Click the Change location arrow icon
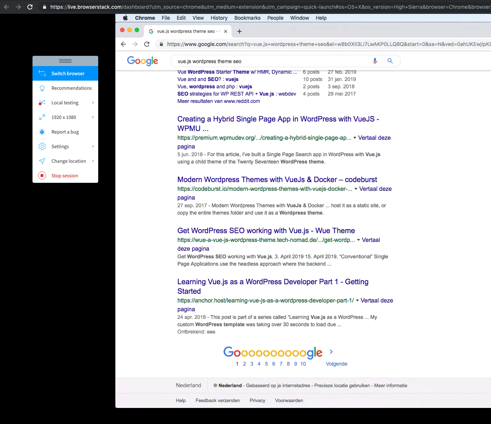 click(x=42, y=161)
